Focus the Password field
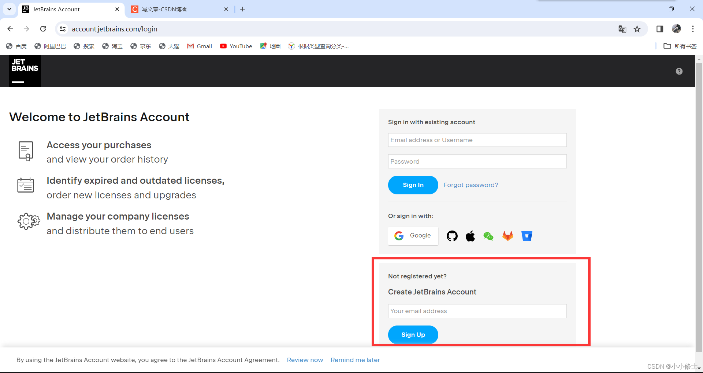This screenshot has width=703, height=373. point(477,161)
